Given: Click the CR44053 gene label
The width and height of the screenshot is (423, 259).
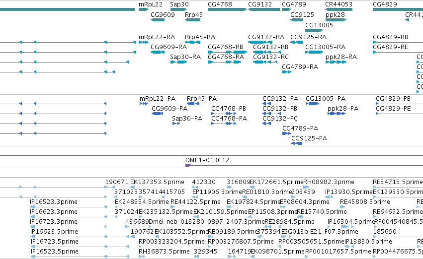Looking at the screenshot, I should (x=338, y=4).
